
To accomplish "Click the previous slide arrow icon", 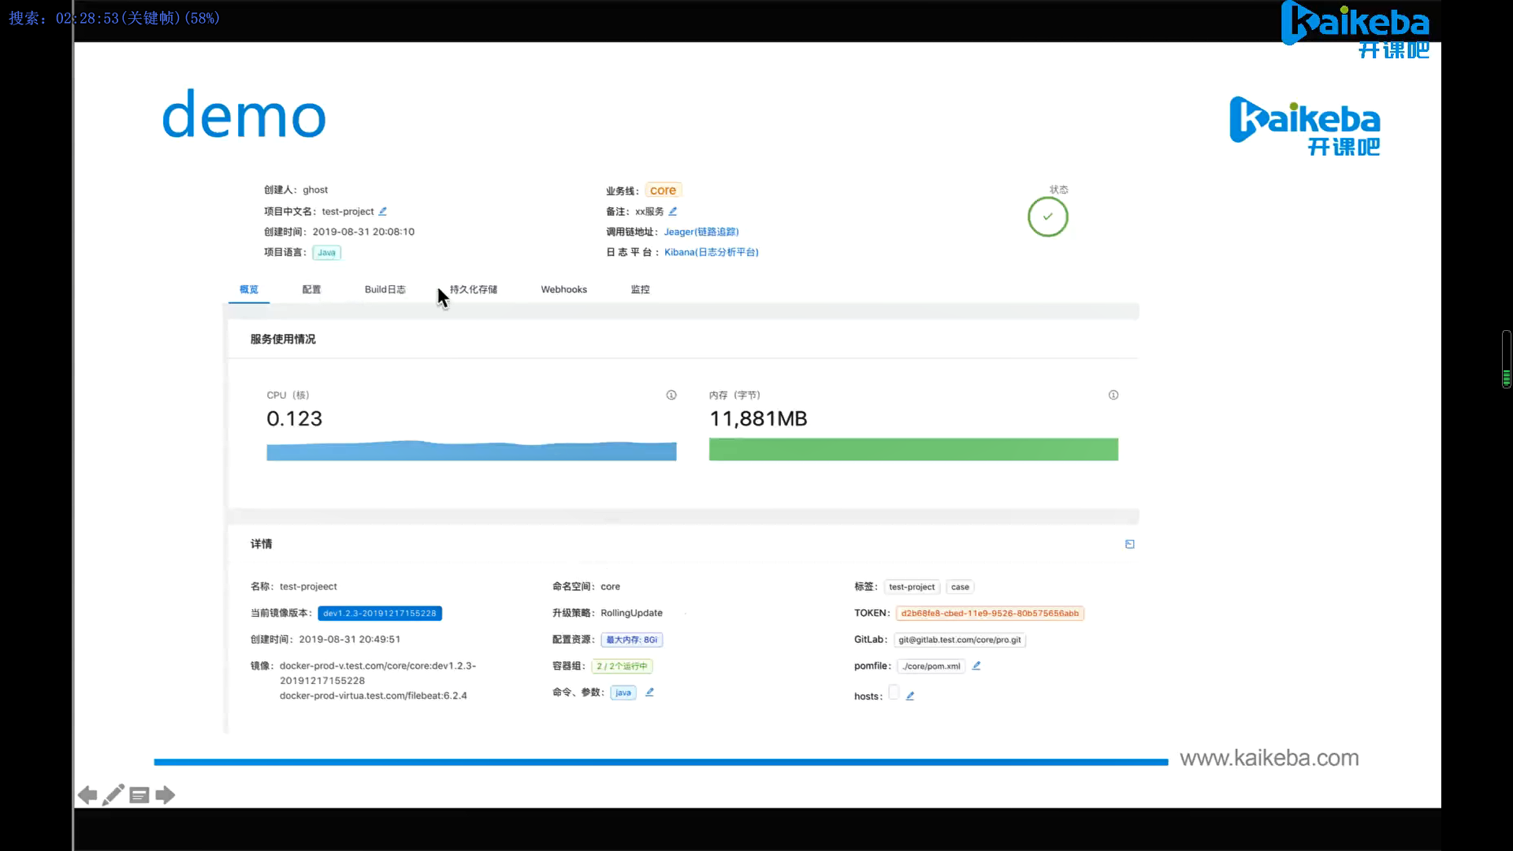I will tap(87, 795).
